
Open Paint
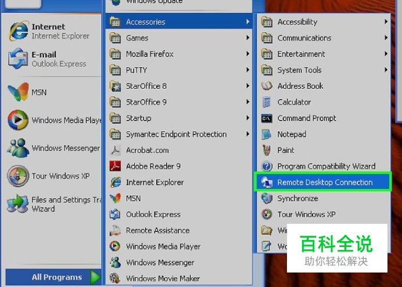tap(324, 150)
